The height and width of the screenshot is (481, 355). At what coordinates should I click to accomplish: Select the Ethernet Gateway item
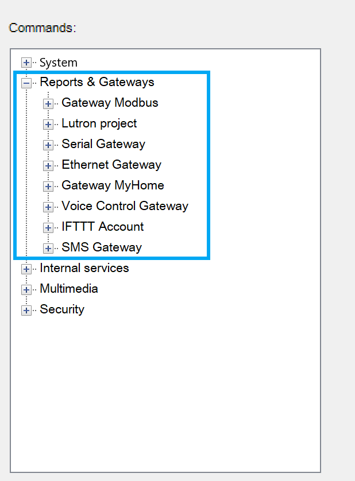click(x=111, y=165)
